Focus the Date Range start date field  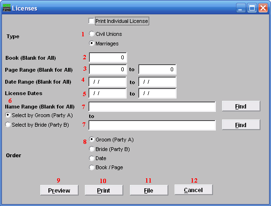click(107, 82)
